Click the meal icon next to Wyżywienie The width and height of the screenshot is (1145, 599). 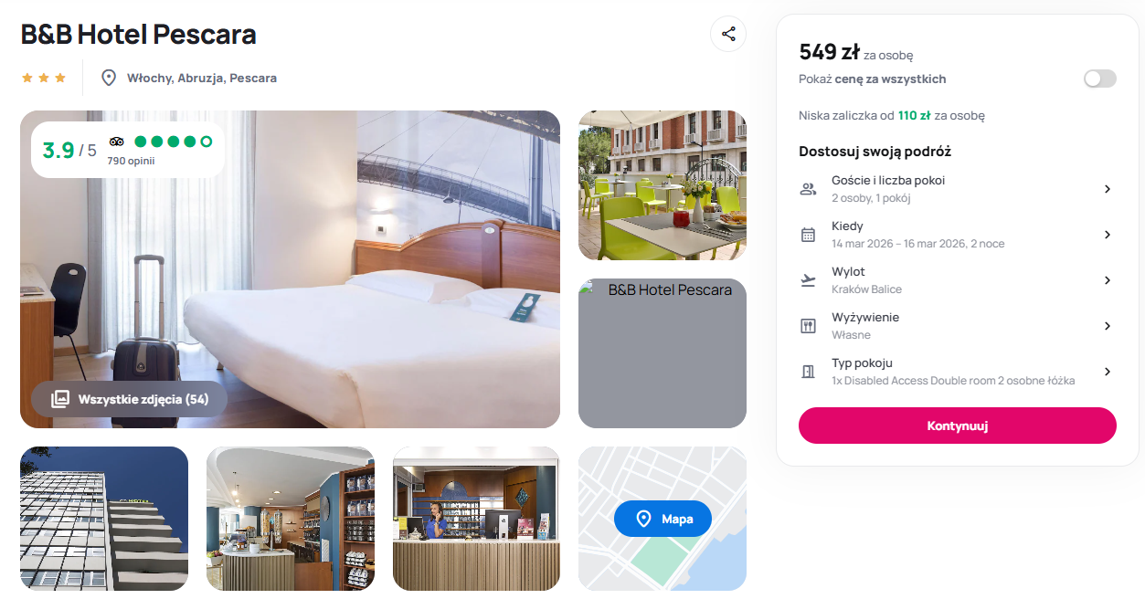point(808,326)
